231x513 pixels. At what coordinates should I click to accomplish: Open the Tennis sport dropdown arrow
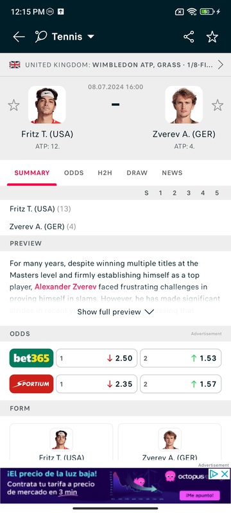click(90, 37)
